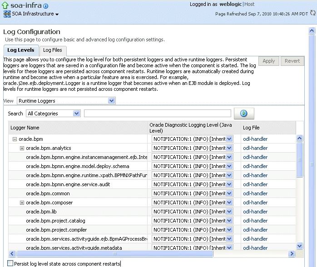The height and width of the screenshot is (267, 317).
Task: Run the logger search with the green go button
Action: 244,114
